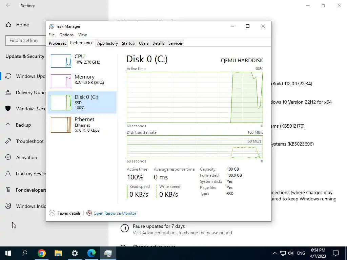347x260 pixels.
Task: Open the Options menu in Task Manager
Action: point(66,35)
